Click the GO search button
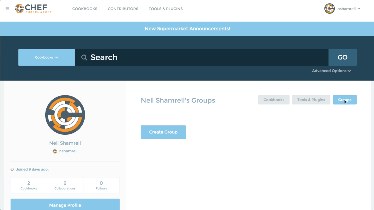The image size is (374, 210). tap(343, 57)
